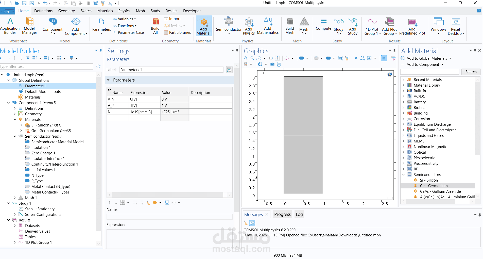This screenshot has width=483, height=259.
Task: Open Add to Component dropdown
Action: point(422,64)
